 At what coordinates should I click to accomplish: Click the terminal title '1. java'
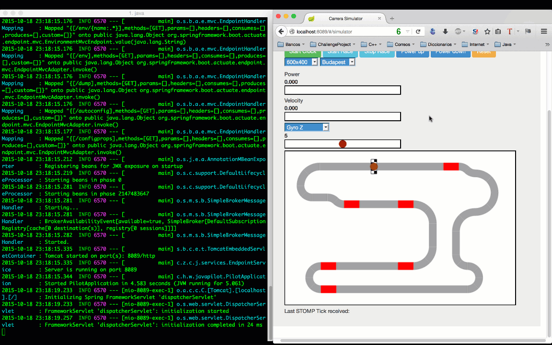136,13
